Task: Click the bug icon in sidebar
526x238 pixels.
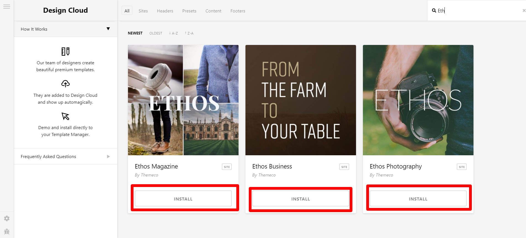Action: 7,231
